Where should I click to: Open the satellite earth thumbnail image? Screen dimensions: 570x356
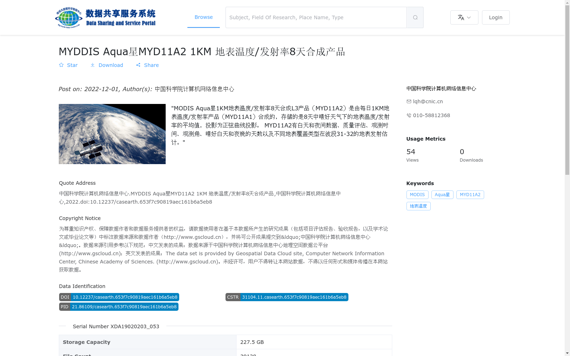click(x=112, y=134)
